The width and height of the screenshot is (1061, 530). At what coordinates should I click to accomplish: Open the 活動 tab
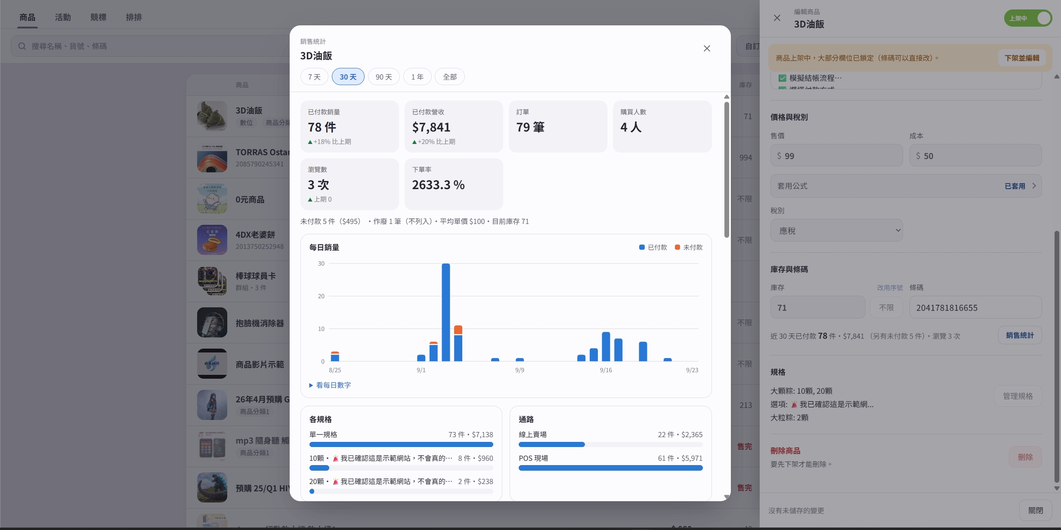point(63,17)
